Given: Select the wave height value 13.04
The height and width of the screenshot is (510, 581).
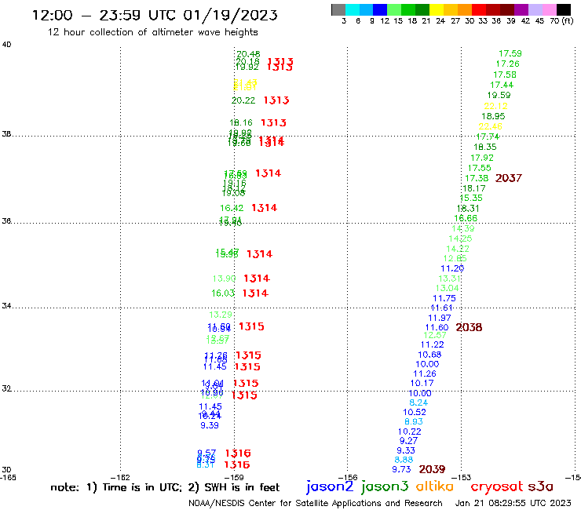Looking at the screenshot, I should [x=447, y=288].
